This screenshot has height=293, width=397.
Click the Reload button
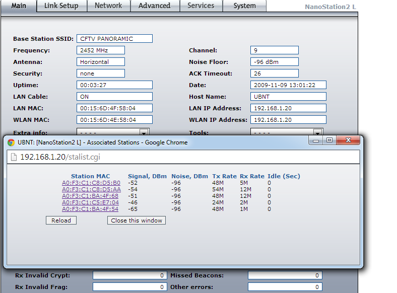[61, 221]
